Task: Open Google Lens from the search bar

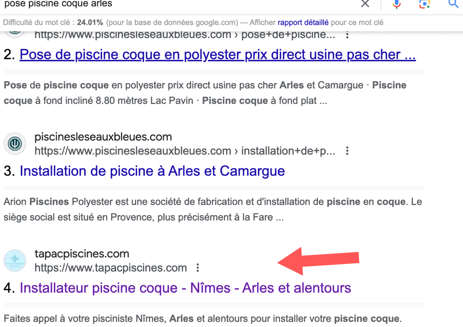Action: click(x=425, y=4)
